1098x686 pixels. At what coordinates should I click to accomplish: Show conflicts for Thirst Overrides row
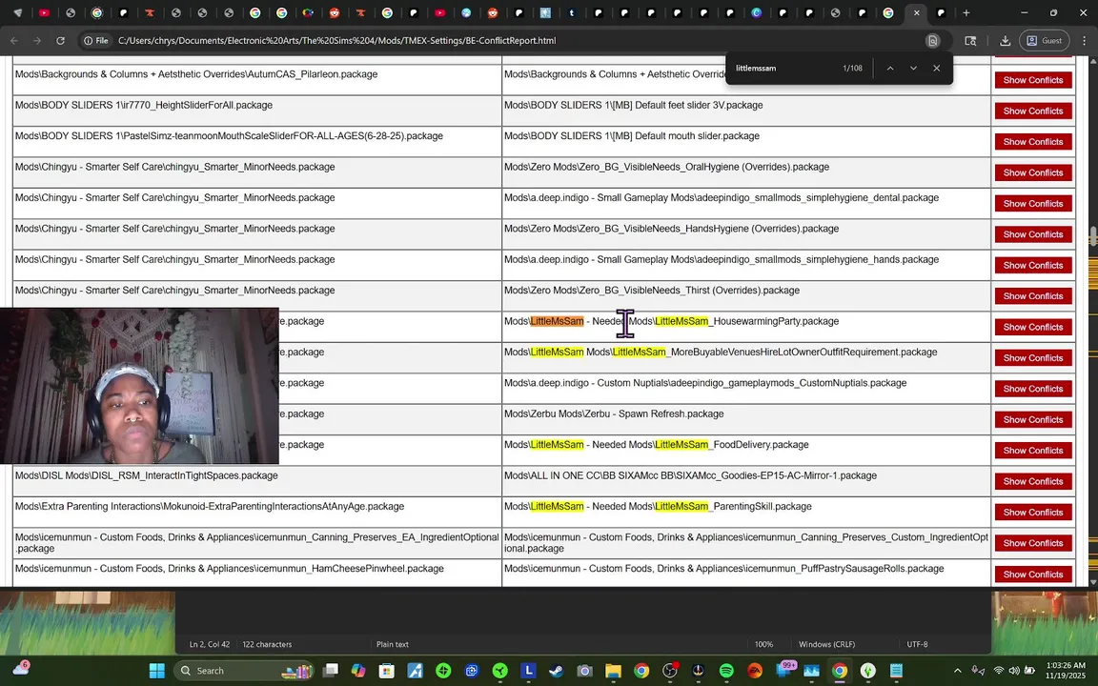tap(1033, 295)
